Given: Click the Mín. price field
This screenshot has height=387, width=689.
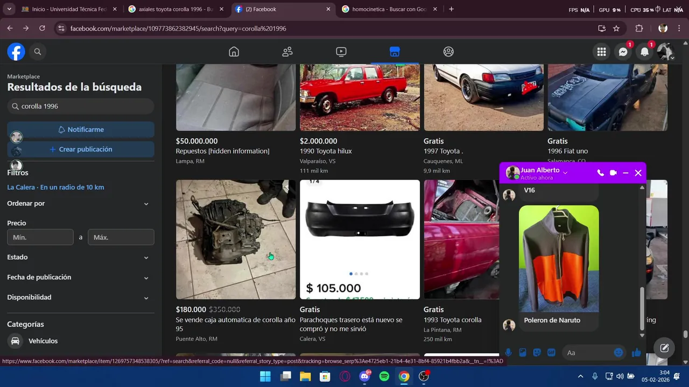Looking at the screenshot, I should pyautogui.click(x=40, y=237).
